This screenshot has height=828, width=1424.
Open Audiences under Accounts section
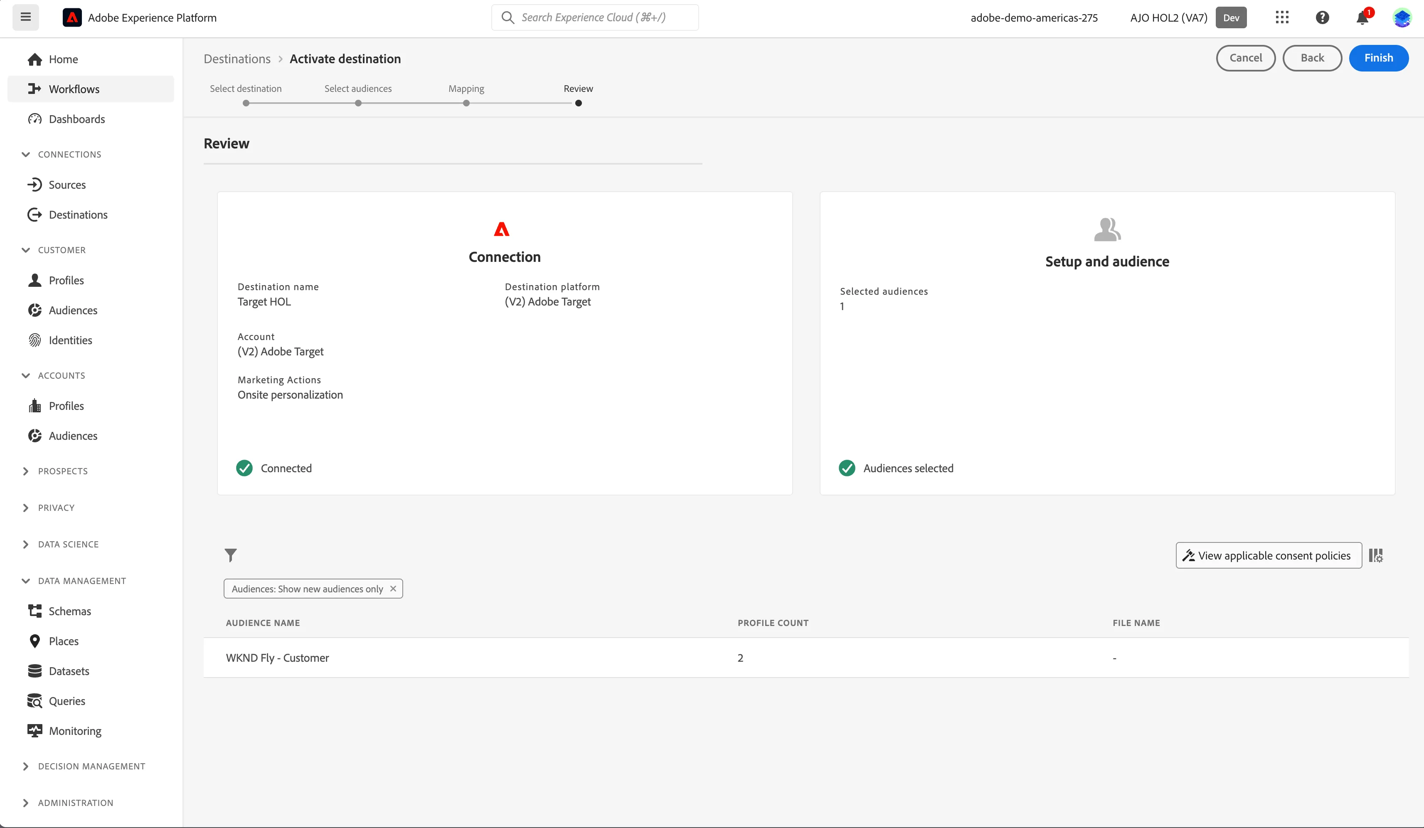(x=91, y=436)
